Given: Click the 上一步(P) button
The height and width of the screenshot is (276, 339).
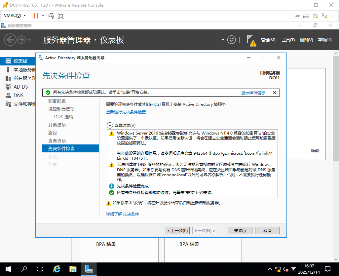Looking at the screenshot, I should [177, 231].
